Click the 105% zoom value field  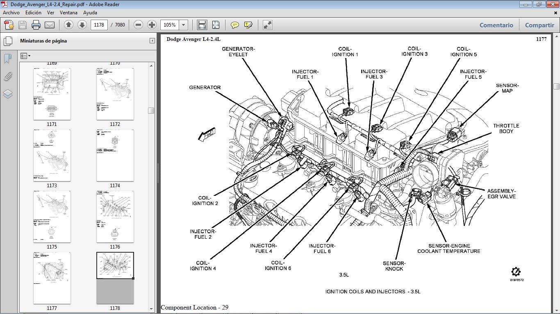[x=170, y=25]
